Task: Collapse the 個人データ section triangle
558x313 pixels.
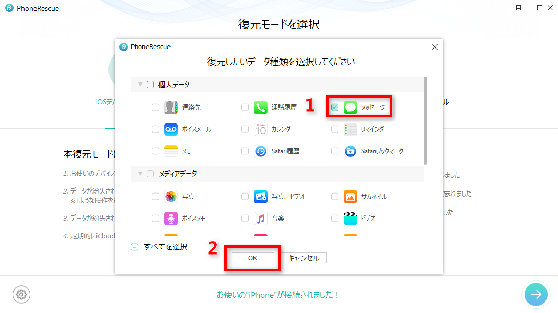Action: (140, 85)
